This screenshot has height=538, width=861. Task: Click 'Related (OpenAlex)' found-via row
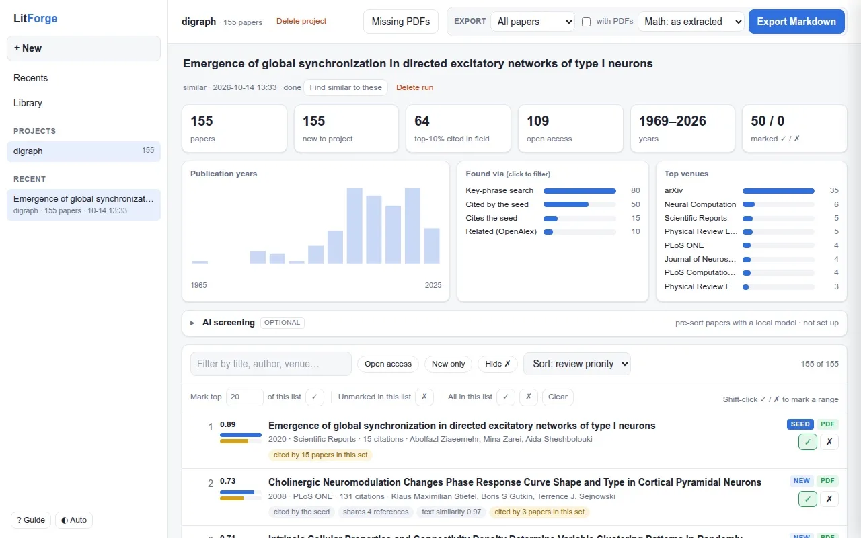coord(552,231)
